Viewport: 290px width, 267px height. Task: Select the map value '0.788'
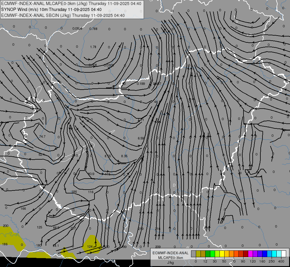click(x=93, y=29)
